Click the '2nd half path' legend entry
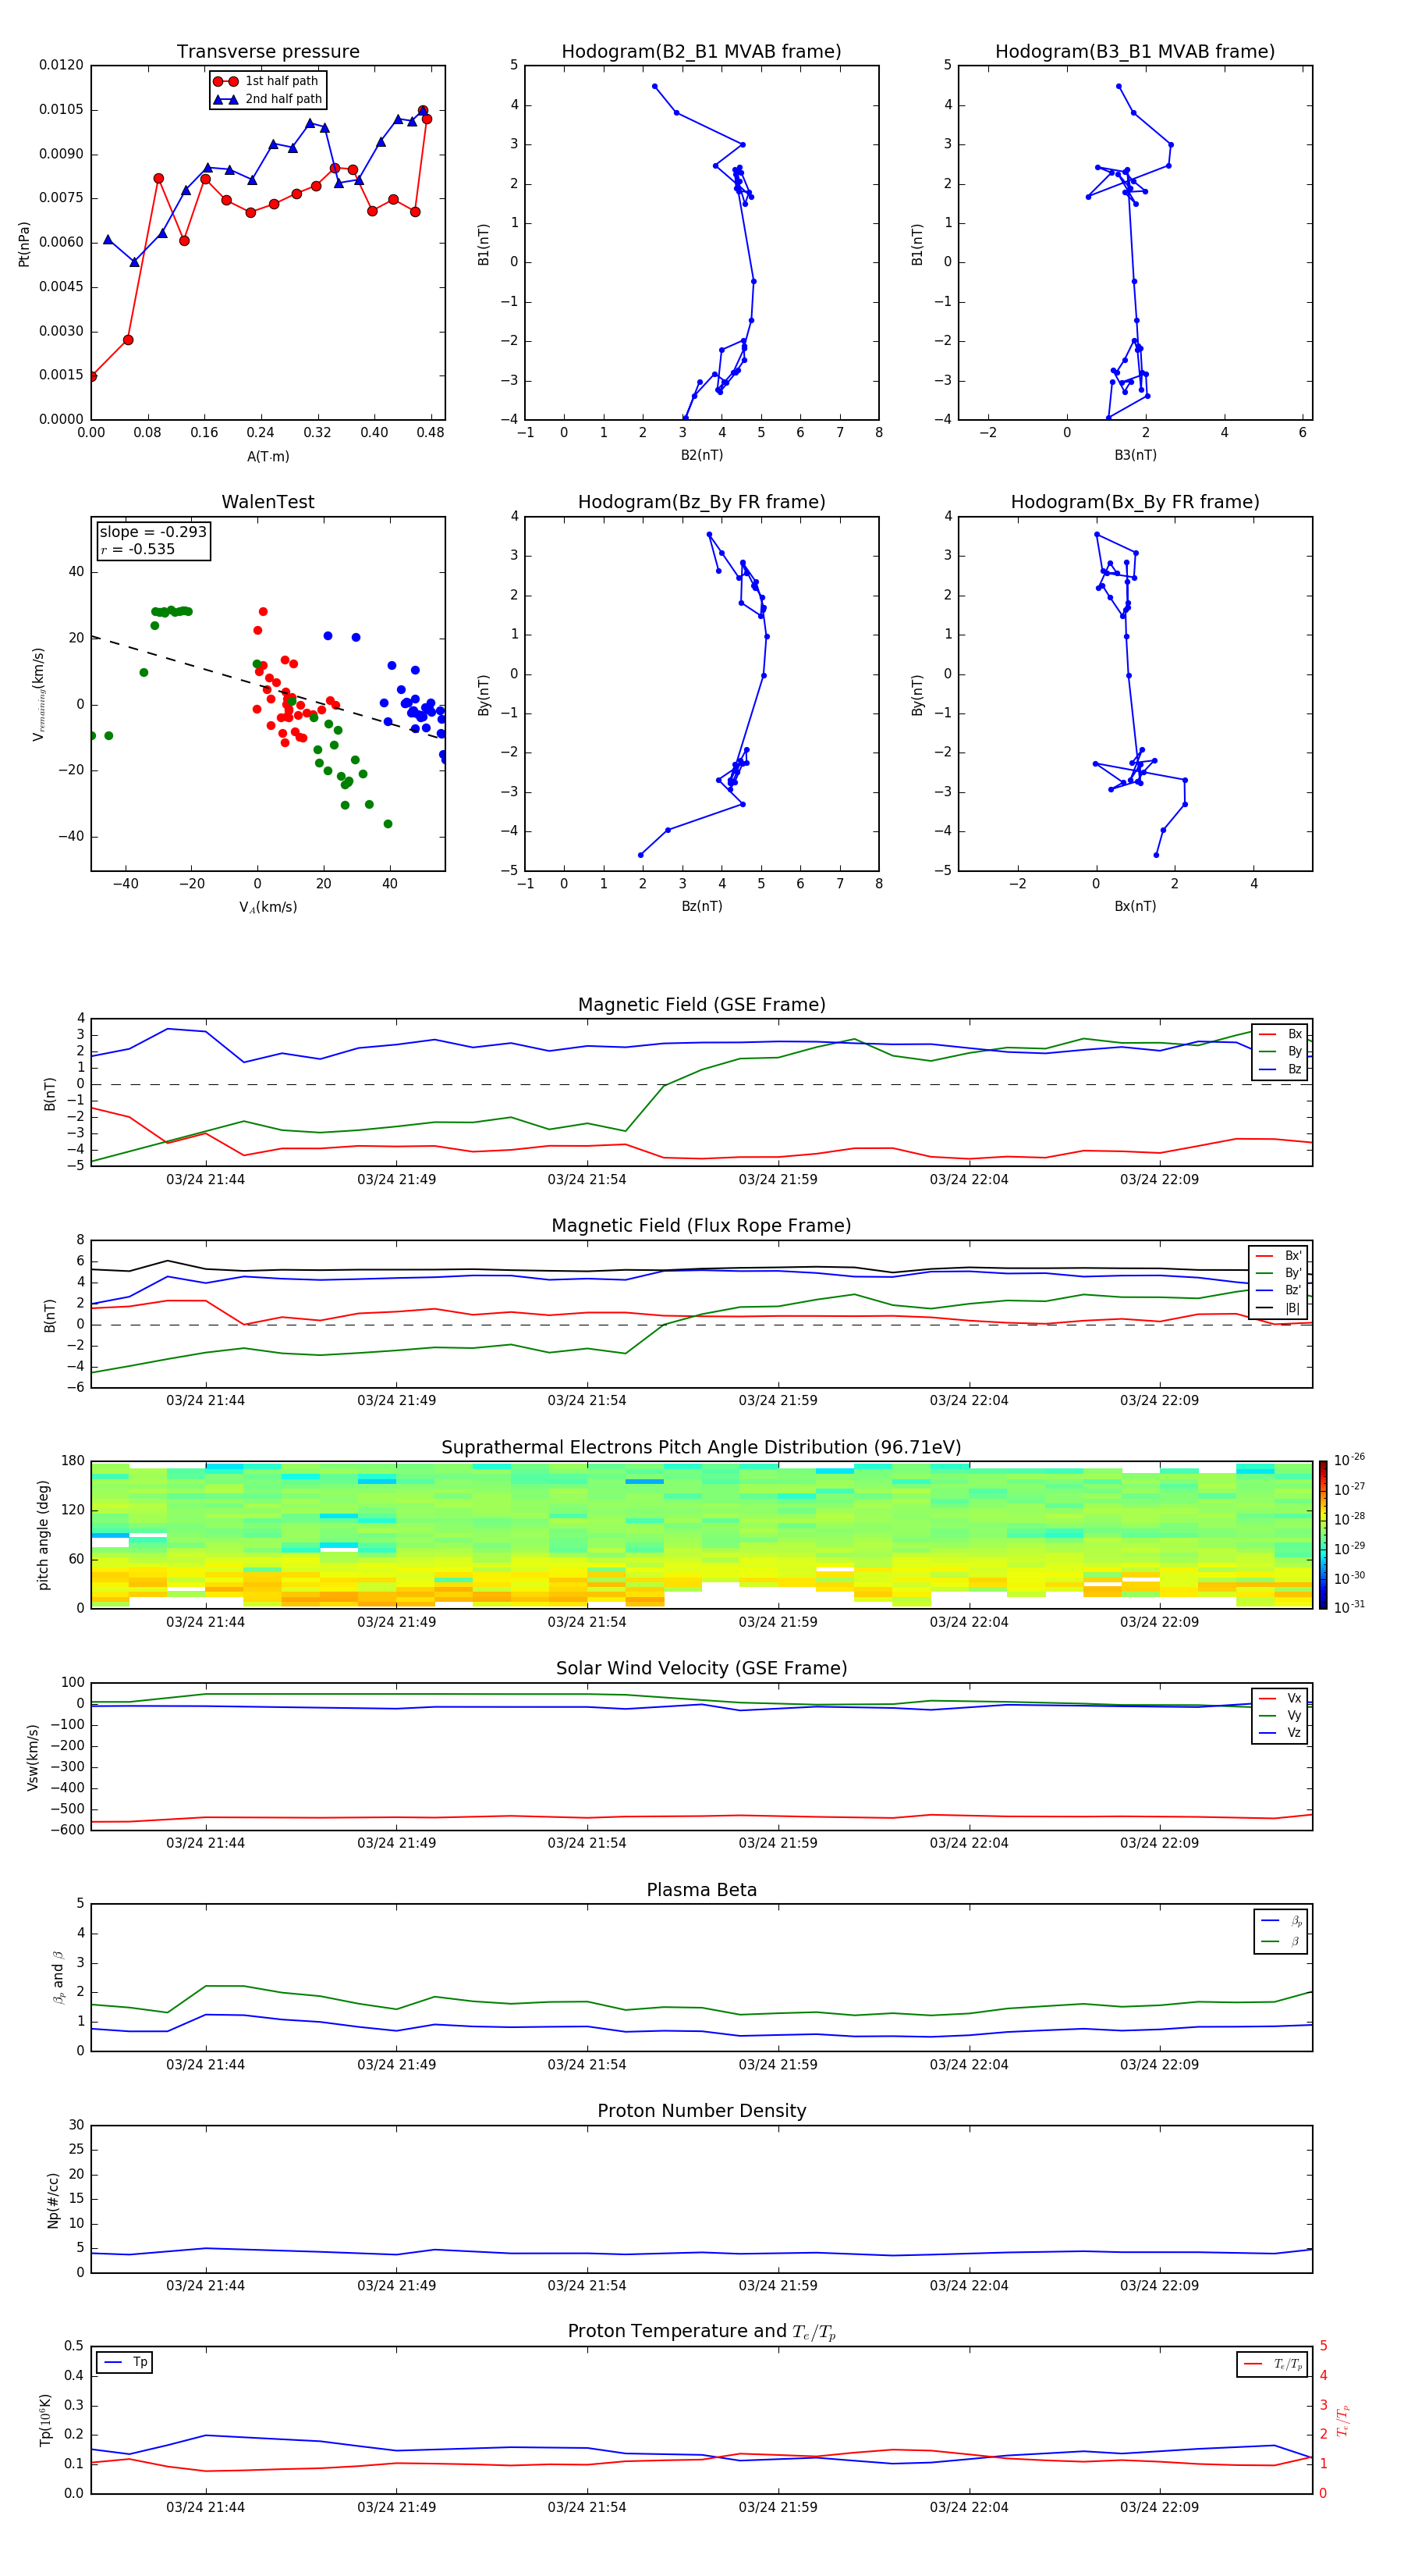1404x2576 pixels. pyautogui.click(x=268, y=99)
